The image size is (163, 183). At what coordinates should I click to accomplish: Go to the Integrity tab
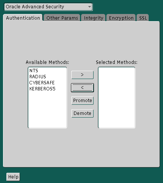pos(94,18)
